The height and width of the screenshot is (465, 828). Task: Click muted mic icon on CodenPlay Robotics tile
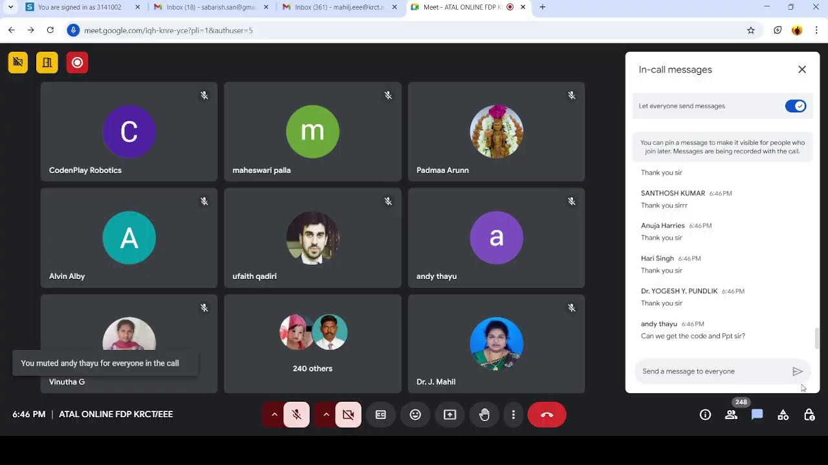[x=204, y=96]
